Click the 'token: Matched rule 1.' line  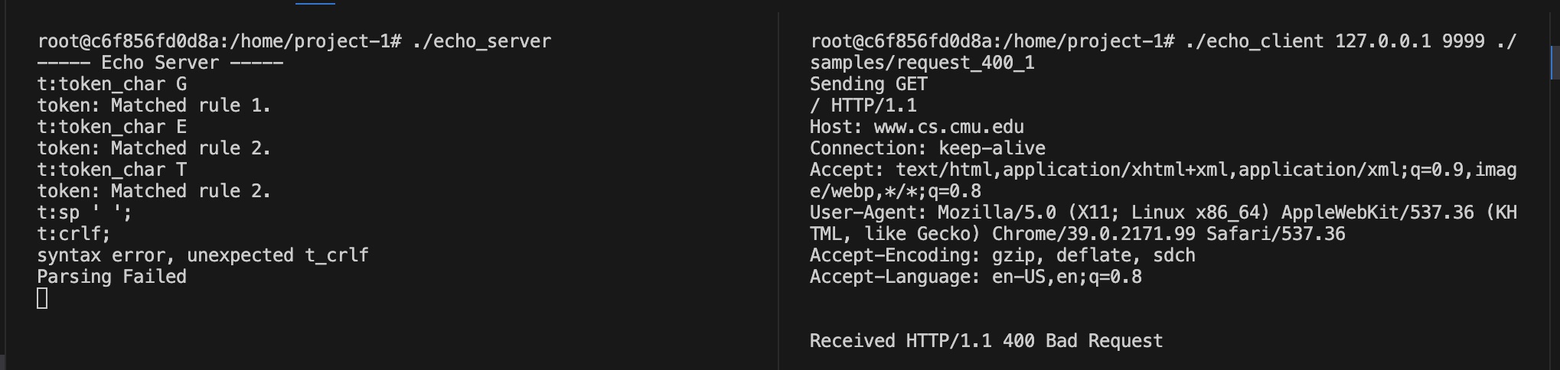pos(154,105)
